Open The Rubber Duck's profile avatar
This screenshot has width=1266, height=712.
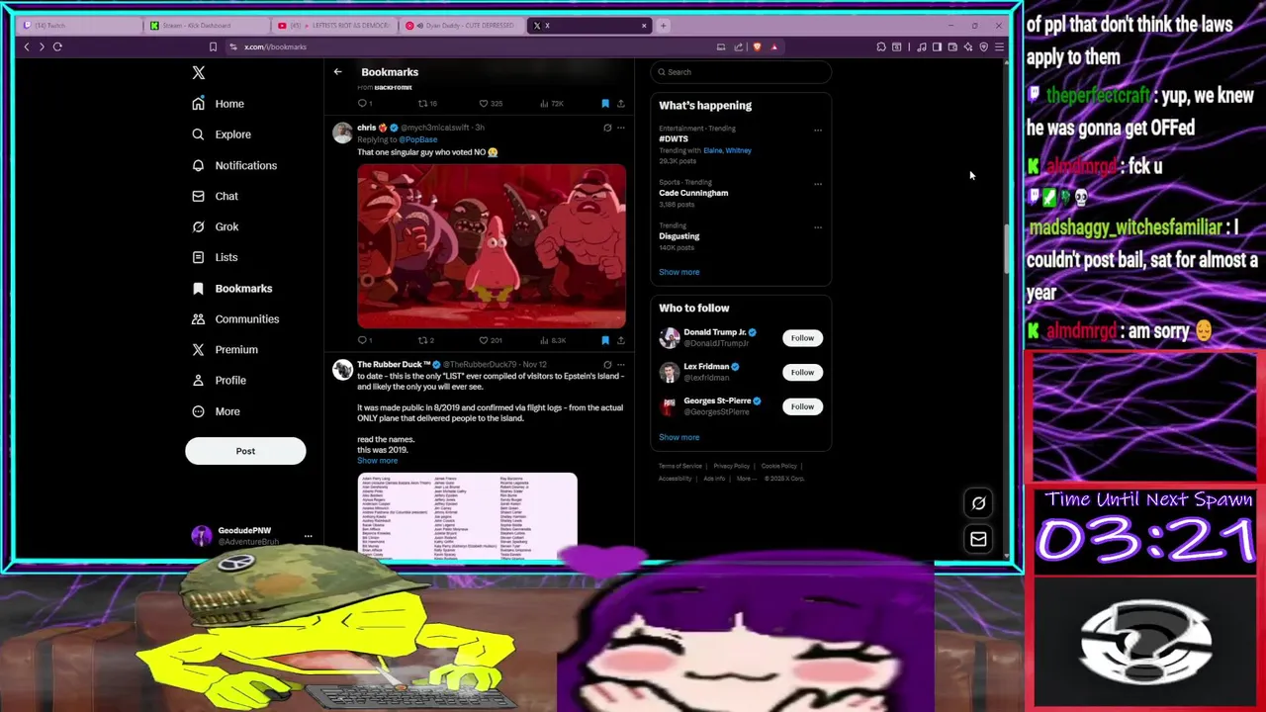342,370
